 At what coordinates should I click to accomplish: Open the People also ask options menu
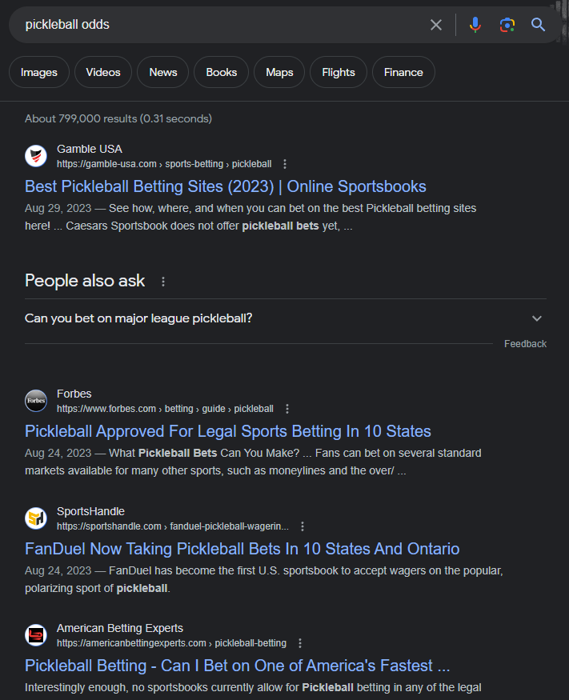pyautogui.click(x=163, y=282)
